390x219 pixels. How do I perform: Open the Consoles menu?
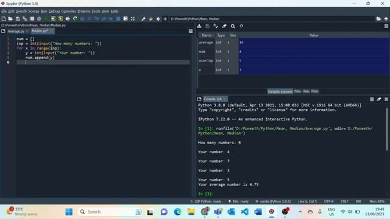[69, 11]
